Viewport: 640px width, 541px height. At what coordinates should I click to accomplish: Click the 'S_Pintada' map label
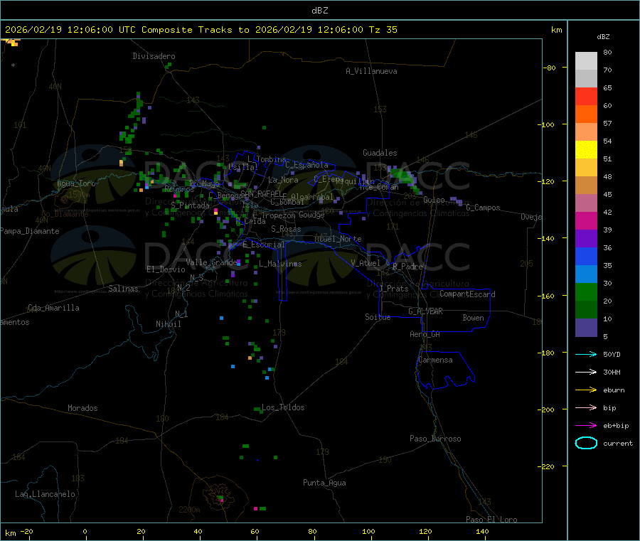pyautogui.click(x=190, y=205)
